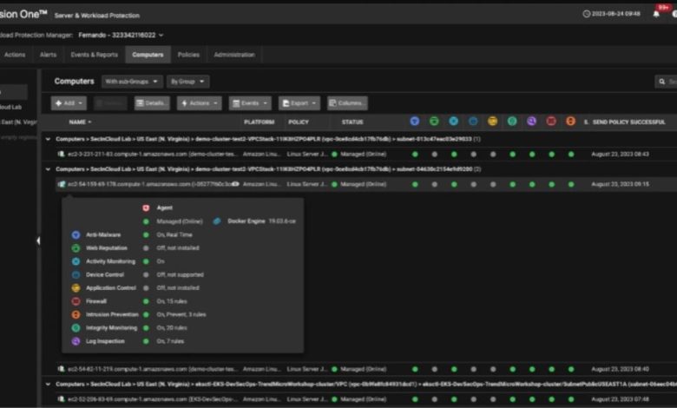Click computer icon of ec2-54-82-11-219 row
The image size is (677, 408).
pyautogui.click(x=62, y=369)
